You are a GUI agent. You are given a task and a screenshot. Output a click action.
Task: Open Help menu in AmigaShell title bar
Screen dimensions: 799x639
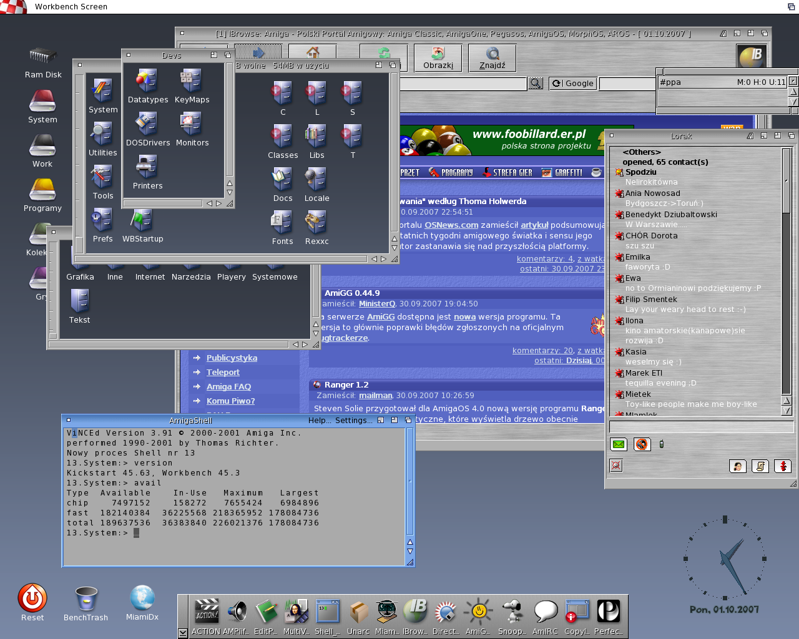[320, 421]
